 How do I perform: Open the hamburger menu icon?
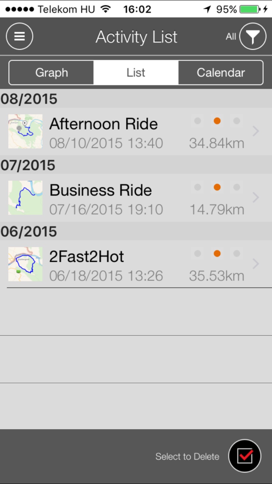click(19, 36)
